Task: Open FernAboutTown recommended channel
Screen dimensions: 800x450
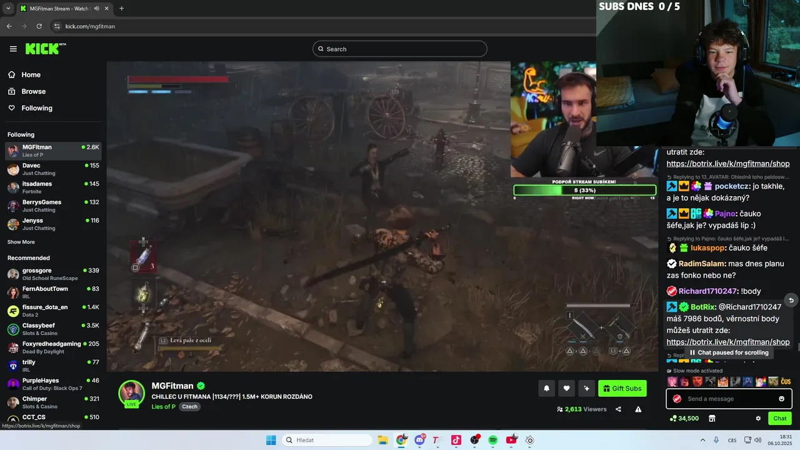Action: coord(53,292)
